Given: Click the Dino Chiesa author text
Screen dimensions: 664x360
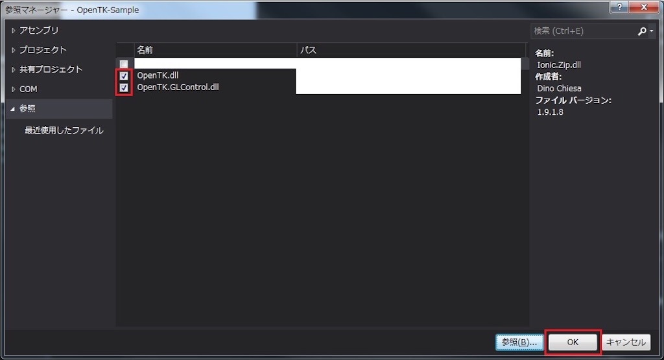Looking at the screenshot, I should [x=559, y=88].
